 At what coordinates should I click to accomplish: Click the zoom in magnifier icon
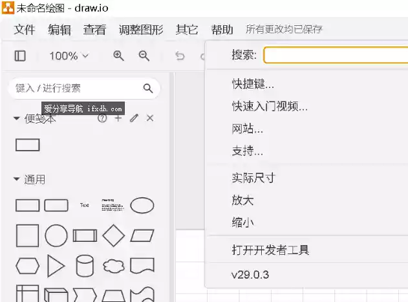click(118, 56)
